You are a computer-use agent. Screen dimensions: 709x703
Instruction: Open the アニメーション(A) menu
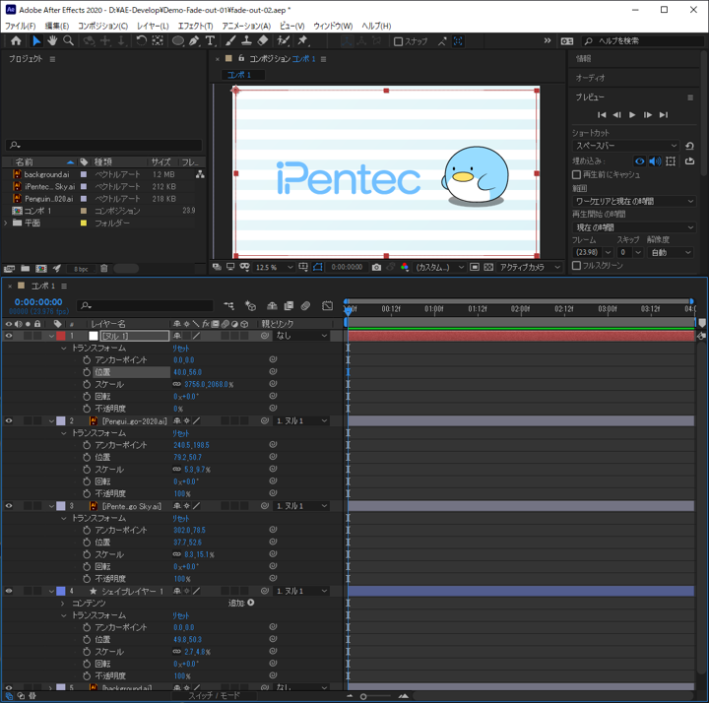[x=246, y=26]
